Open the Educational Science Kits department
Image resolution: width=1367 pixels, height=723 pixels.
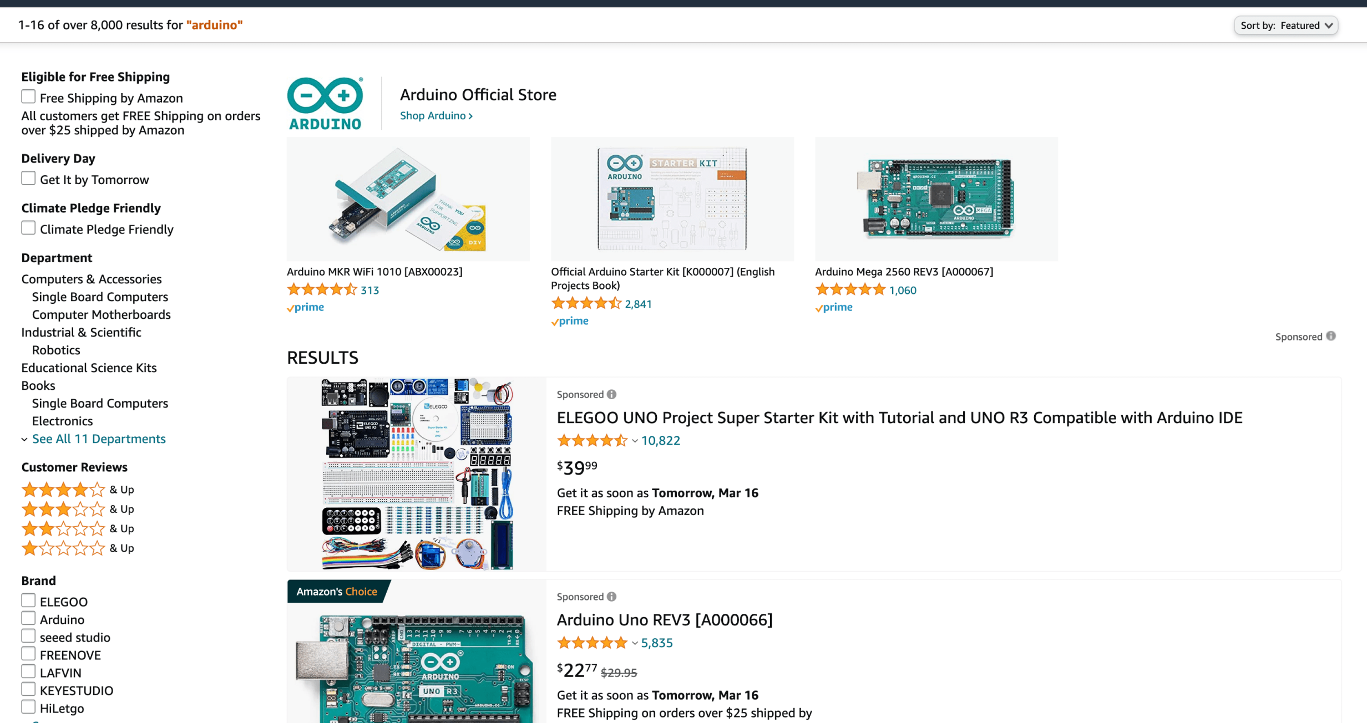(x=89, y=368)
